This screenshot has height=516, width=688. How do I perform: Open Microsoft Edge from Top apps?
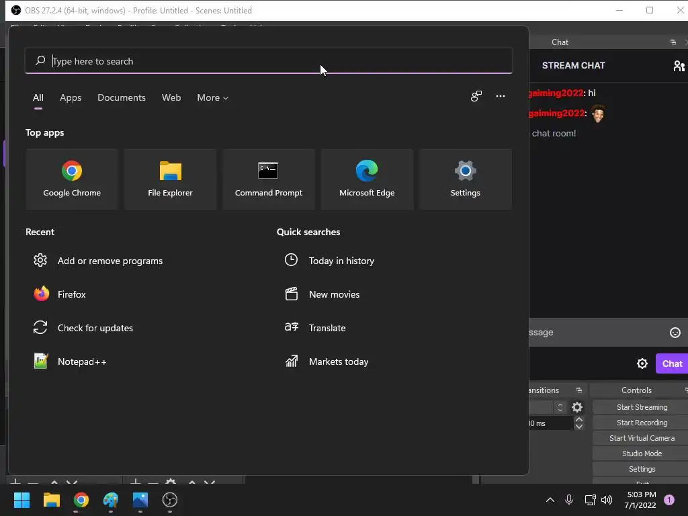[367, 179]
